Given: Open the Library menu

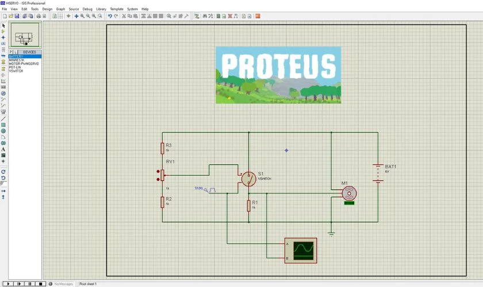Looking at the screenshot, I should (x=101, y=9).
